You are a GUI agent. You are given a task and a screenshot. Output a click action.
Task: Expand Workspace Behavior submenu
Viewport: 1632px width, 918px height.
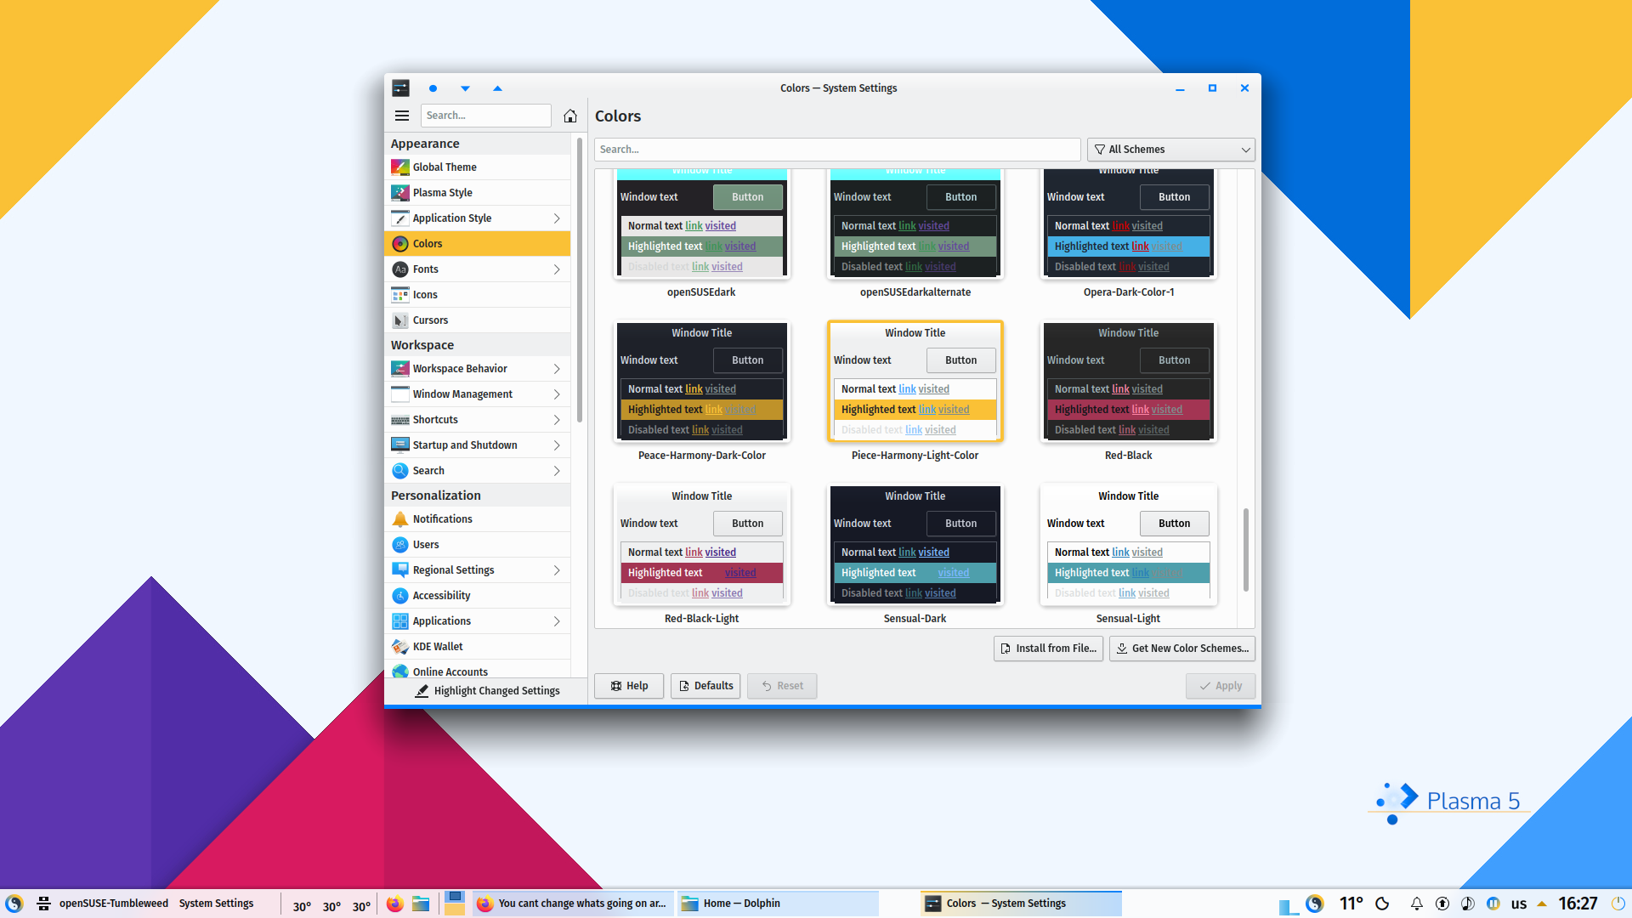point(557,369)
